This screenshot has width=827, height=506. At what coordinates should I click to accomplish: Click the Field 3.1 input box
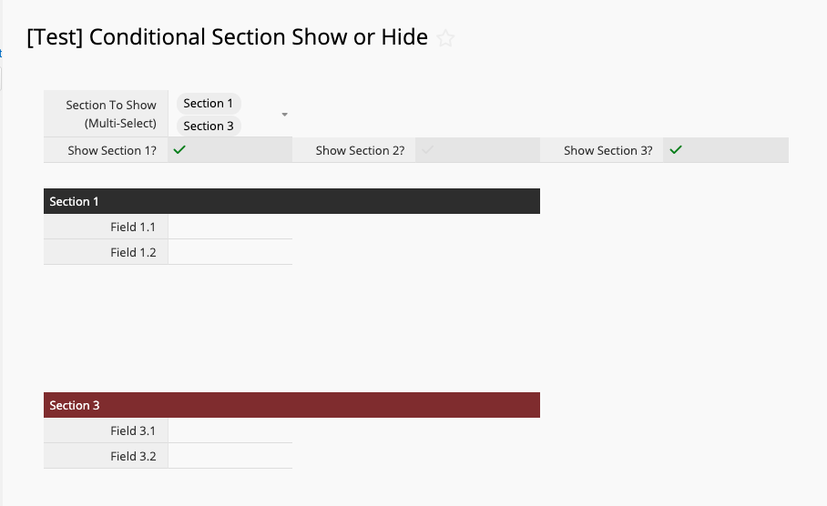[230, 430]
